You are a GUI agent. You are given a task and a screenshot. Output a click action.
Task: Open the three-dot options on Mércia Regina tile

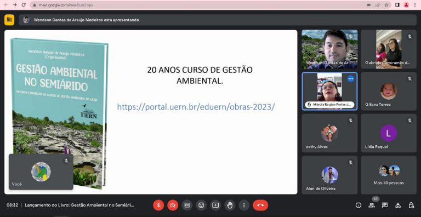tap(351, 79)
